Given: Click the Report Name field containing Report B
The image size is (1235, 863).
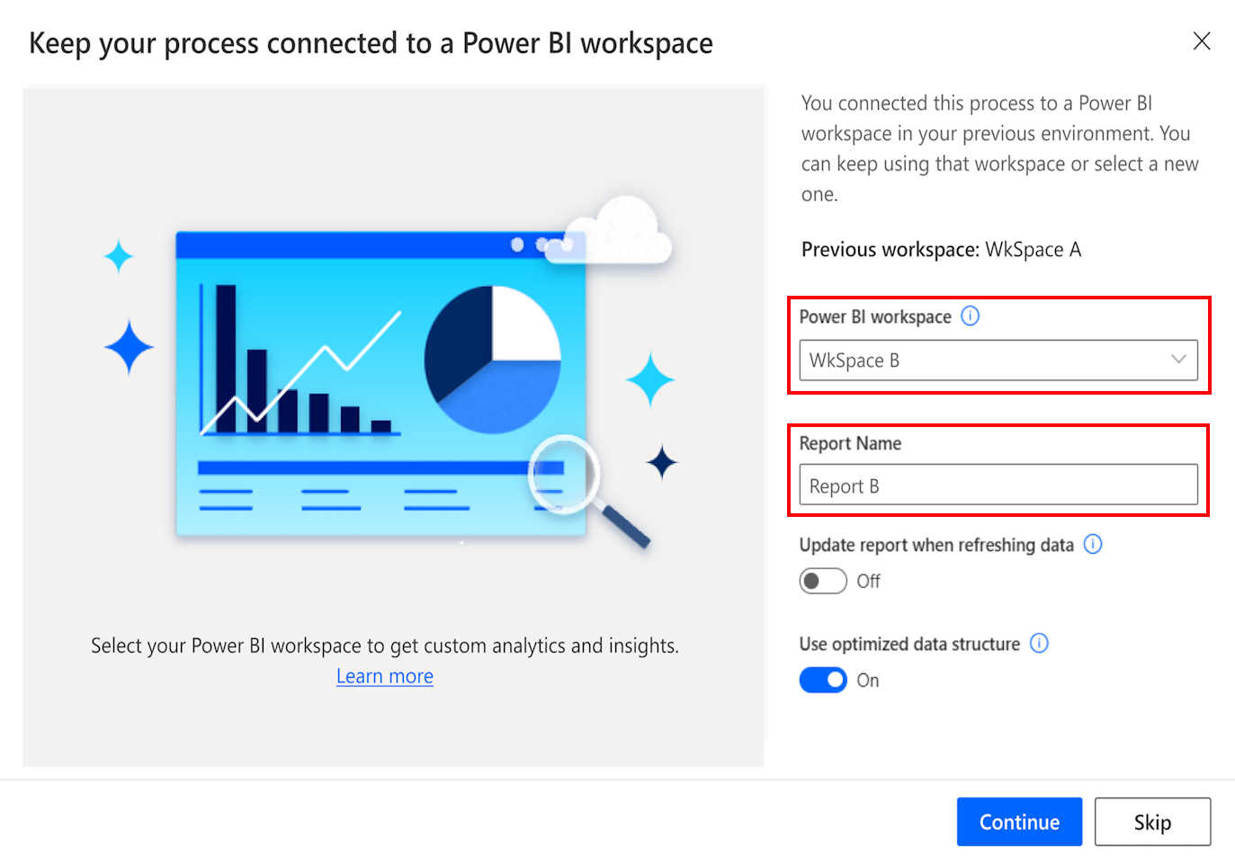Looking at the screenshot, I should (998, 485).
